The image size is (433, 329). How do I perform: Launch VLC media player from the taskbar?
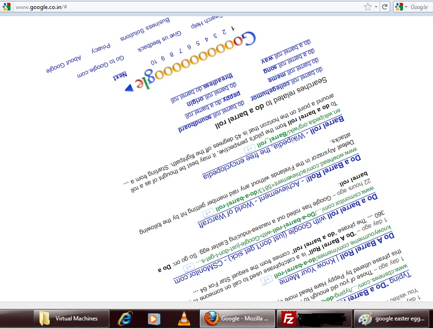(183, 318)
